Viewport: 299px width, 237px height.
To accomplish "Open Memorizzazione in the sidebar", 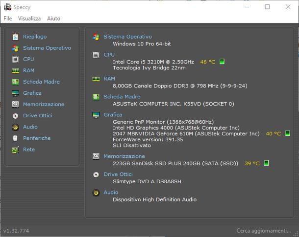I will click(x=44, y=105).
